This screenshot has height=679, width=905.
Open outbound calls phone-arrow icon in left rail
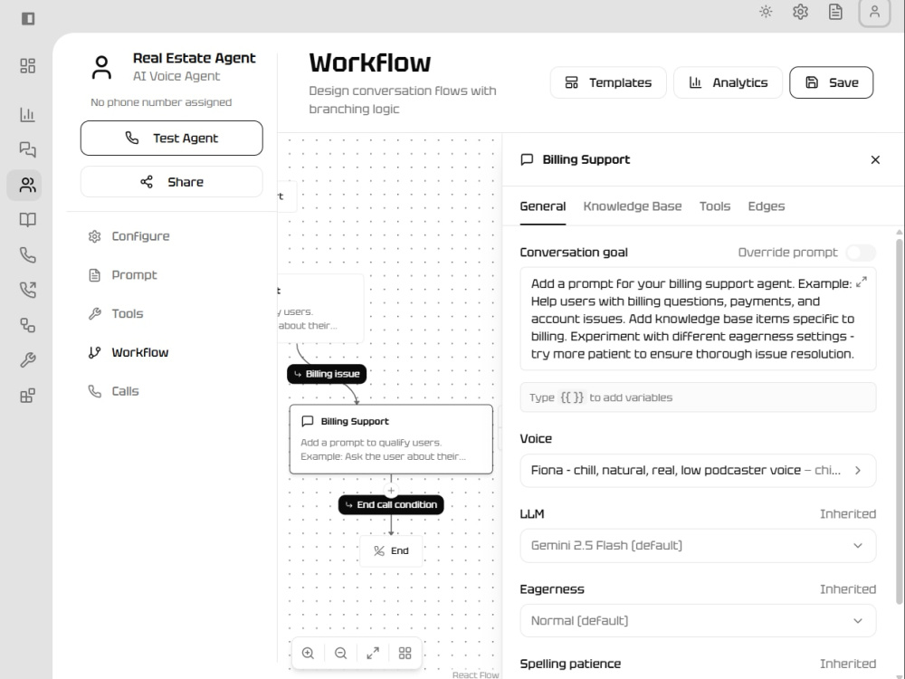tap(28, 290)
